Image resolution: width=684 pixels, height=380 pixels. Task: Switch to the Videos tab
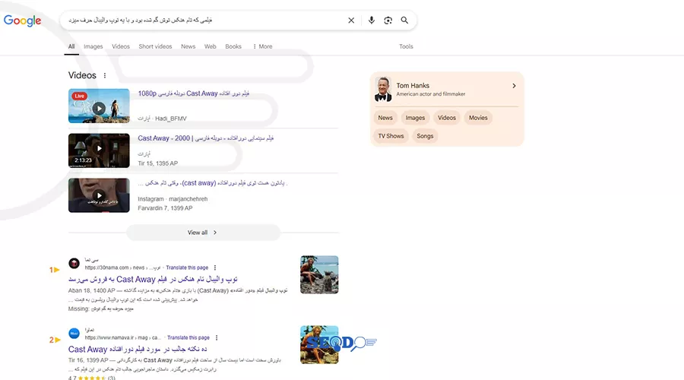click(121, 46)
